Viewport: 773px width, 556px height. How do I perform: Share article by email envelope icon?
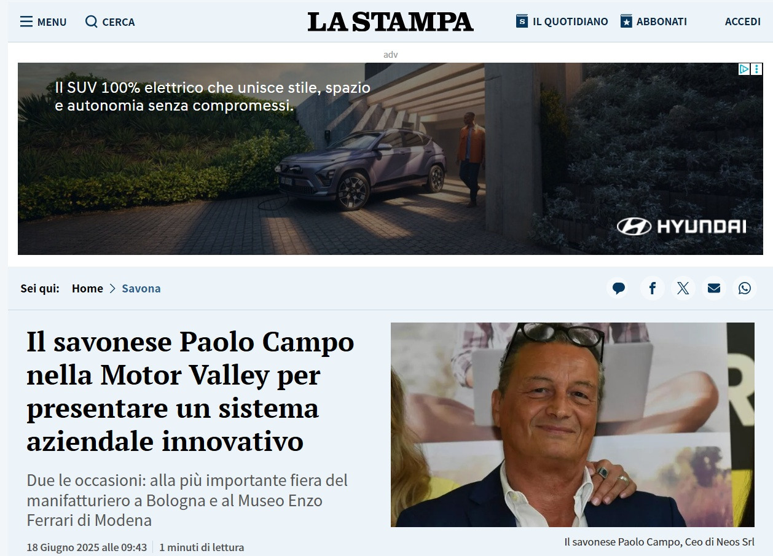[713, 288]
